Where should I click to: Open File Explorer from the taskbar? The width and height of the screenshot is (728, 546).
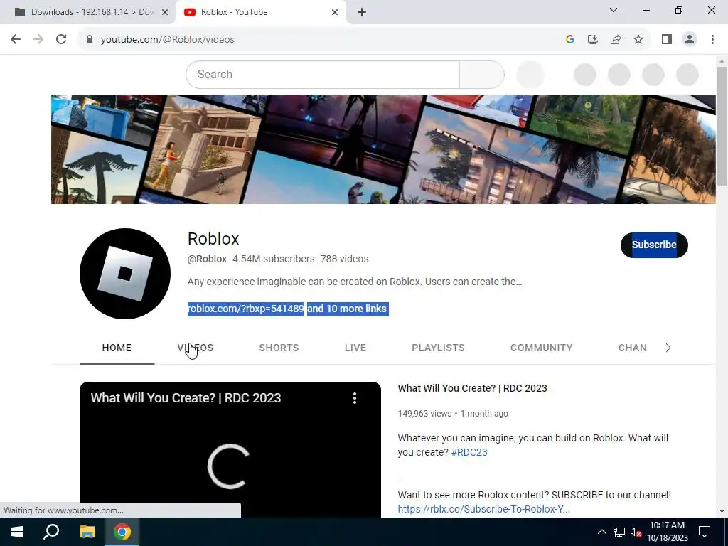(x=87, y=532)
